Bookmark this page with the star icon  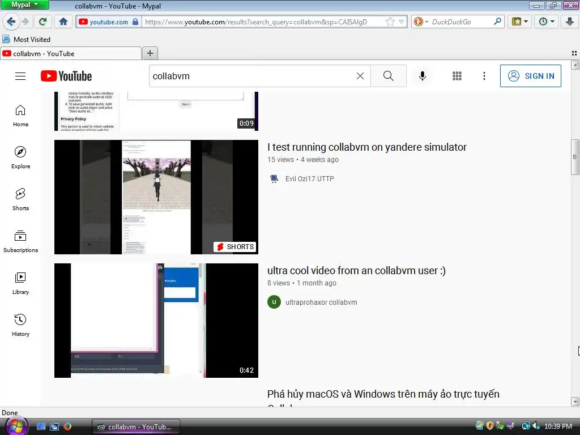coord(390,22)
